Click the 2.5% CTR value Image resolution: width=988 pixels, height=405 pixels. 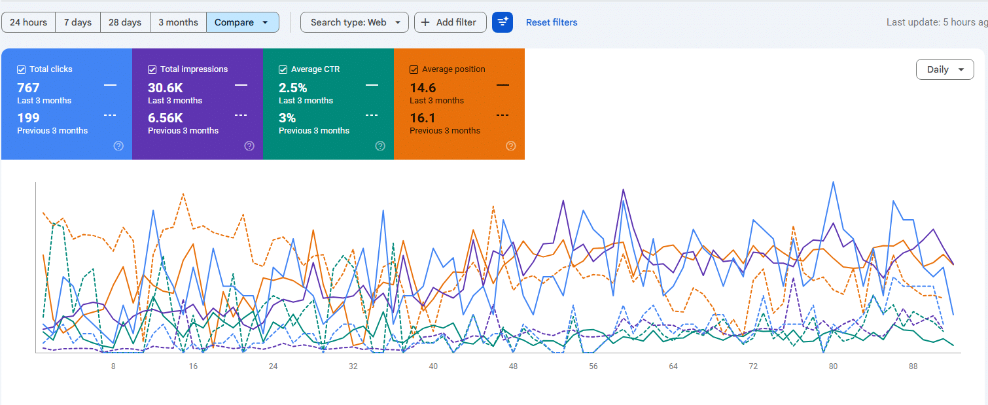click(x=293, y=88)
